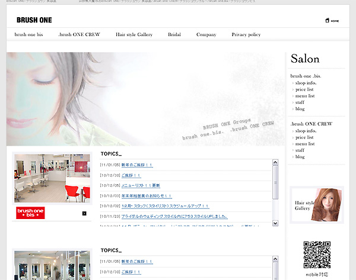Image resolution: width=356 pixels, height=280 pixels.
Task: Open the Hair style Gallery sidebar banner
Action: [317, 205]
